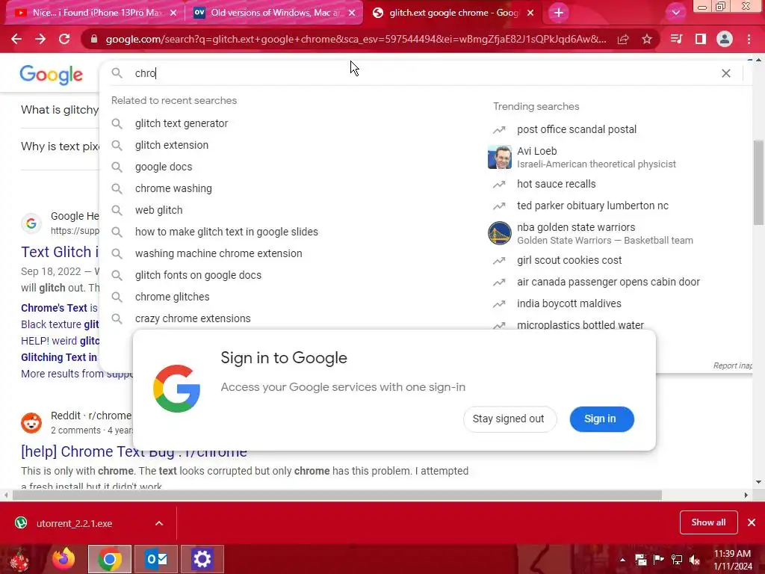Open the tab search dropdown arrow

coord(675,13)
